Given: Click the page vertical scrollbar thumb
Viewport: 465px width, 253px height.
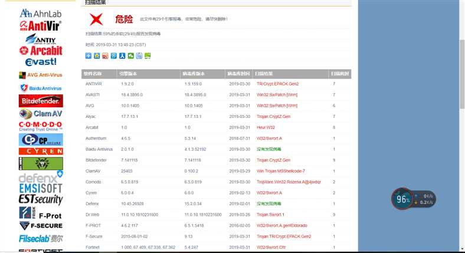Looking at the screenshot, I should click(462, 74).
